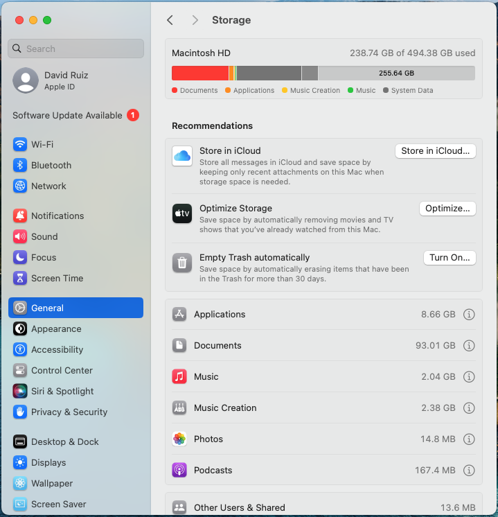Open info details for Documents storage
Viewport: 498px width, 517px height.
469,346
